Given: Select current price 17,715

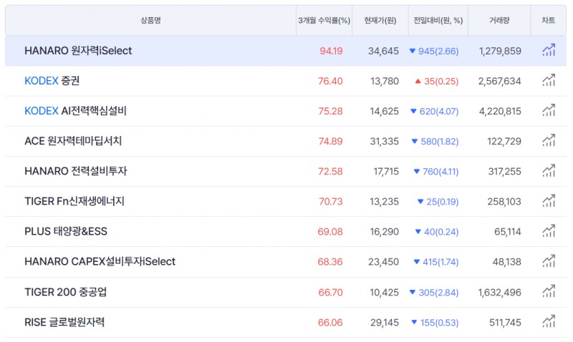Looking at the screenshot, I should point(386,172).
